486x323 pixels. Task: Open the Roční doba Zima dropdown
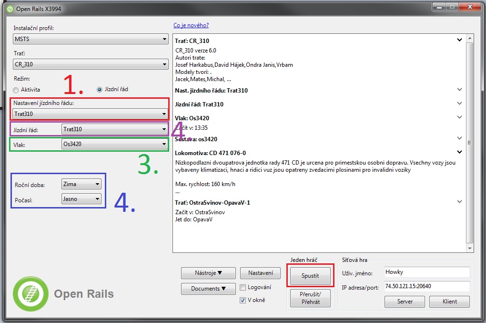(81, 184)
